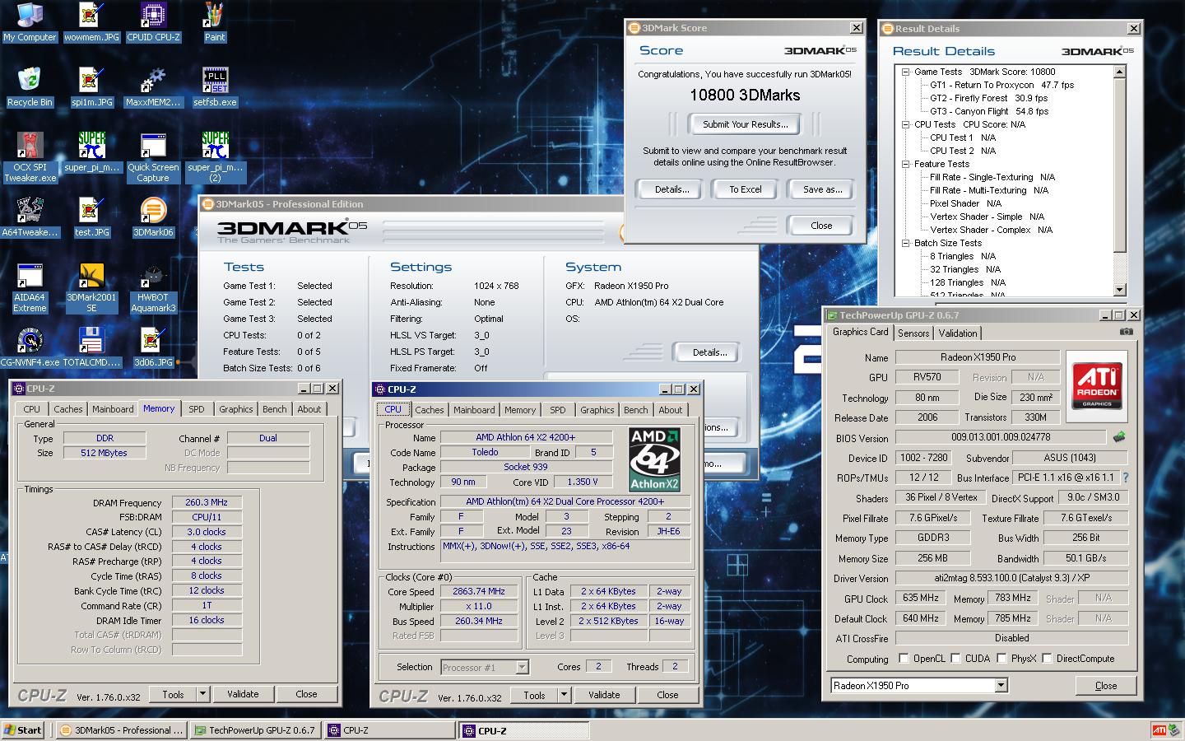Image resolution: width=1185 pixels, height=741 pixels.
Task: Open the TOTALCMD desktop shortcut
Action: [91, 347]
